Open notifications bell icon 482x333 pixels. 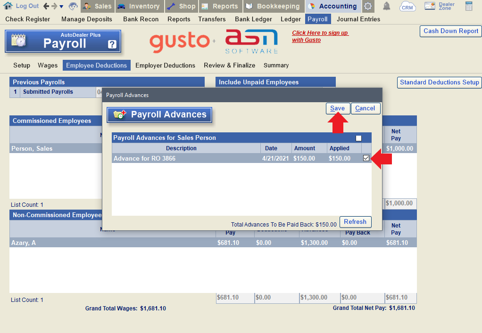(x=387, y=6)
